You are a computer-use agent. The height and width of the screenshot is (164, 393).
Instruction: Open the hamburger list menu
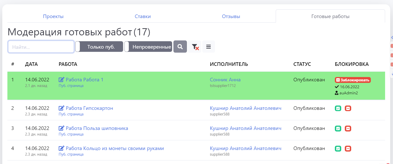[x=208, y=47]
